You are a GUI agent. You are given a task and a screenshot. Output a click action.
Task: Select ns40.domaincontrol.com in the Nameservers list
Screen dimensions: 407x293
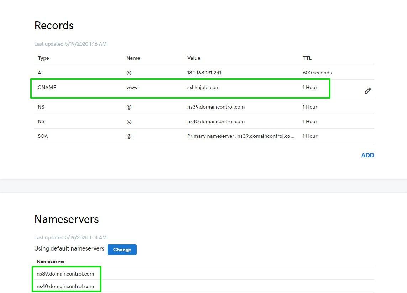pos(66,286)
